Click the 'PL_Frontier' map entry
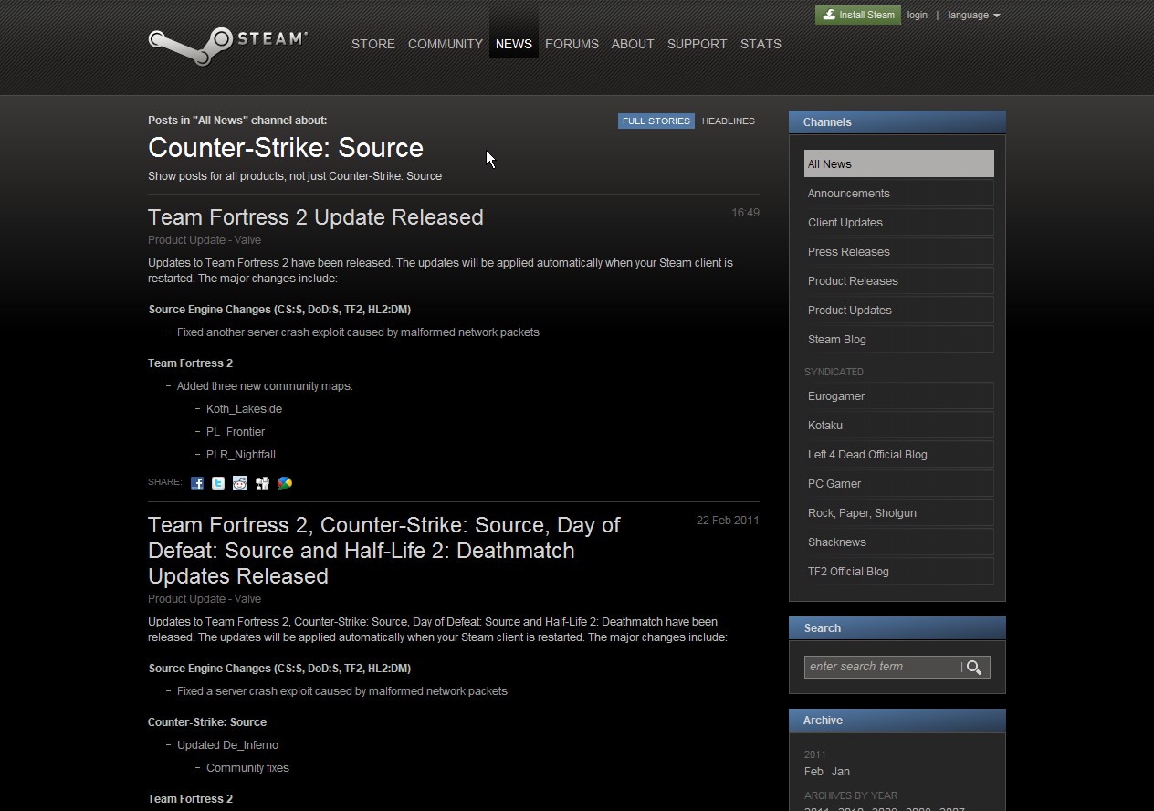Image resolution: width=1154 pixels, height=811 pixels. pos(236,432)
